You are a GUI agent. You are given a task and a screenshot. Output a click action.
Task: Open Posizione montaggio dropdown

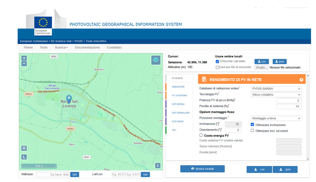276,118
